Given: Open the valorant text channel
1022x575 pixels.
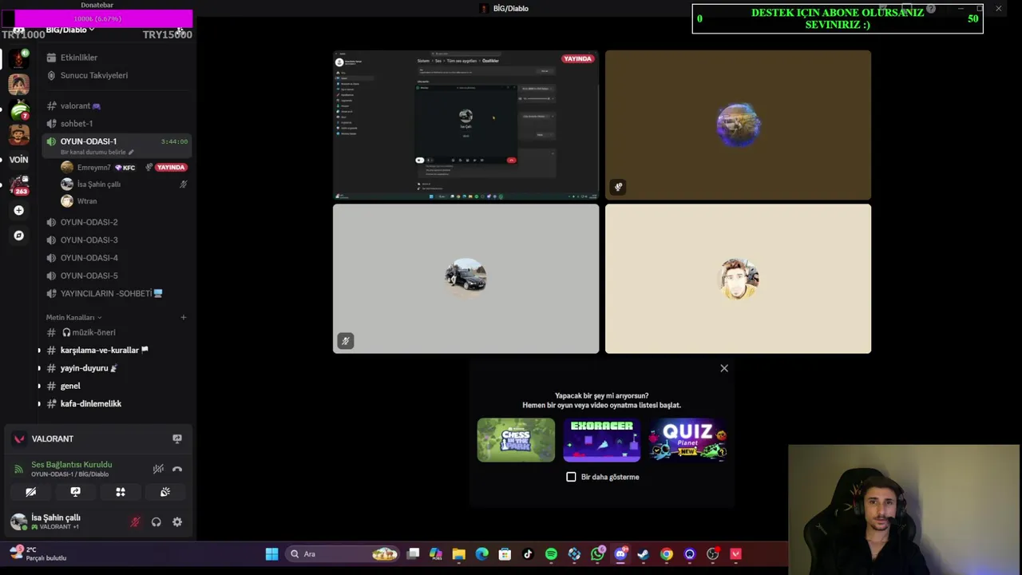Looking at the screenshot, I should coord(117,105).
